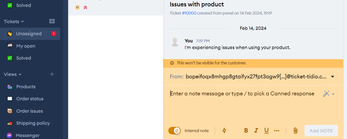Toggle the Internal note switch off
This screenshot has width=347, height=139.
(174, 131)
